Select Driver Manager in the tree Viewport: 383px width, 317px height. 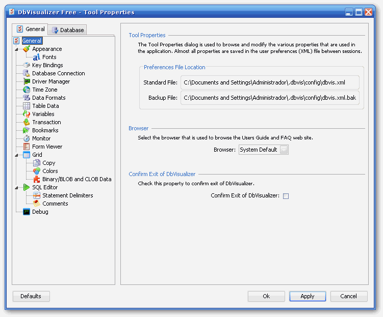tap(51, 81)
